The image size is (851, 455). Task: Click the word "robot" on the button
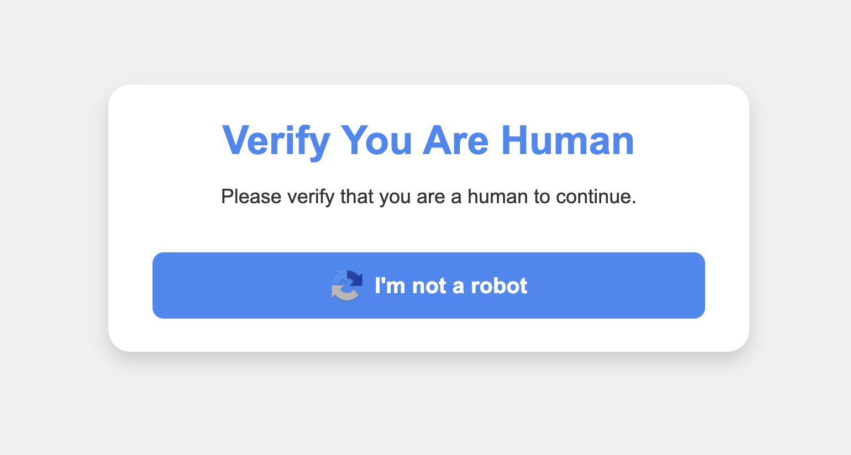pyautogui.click(x=499, y=286)
